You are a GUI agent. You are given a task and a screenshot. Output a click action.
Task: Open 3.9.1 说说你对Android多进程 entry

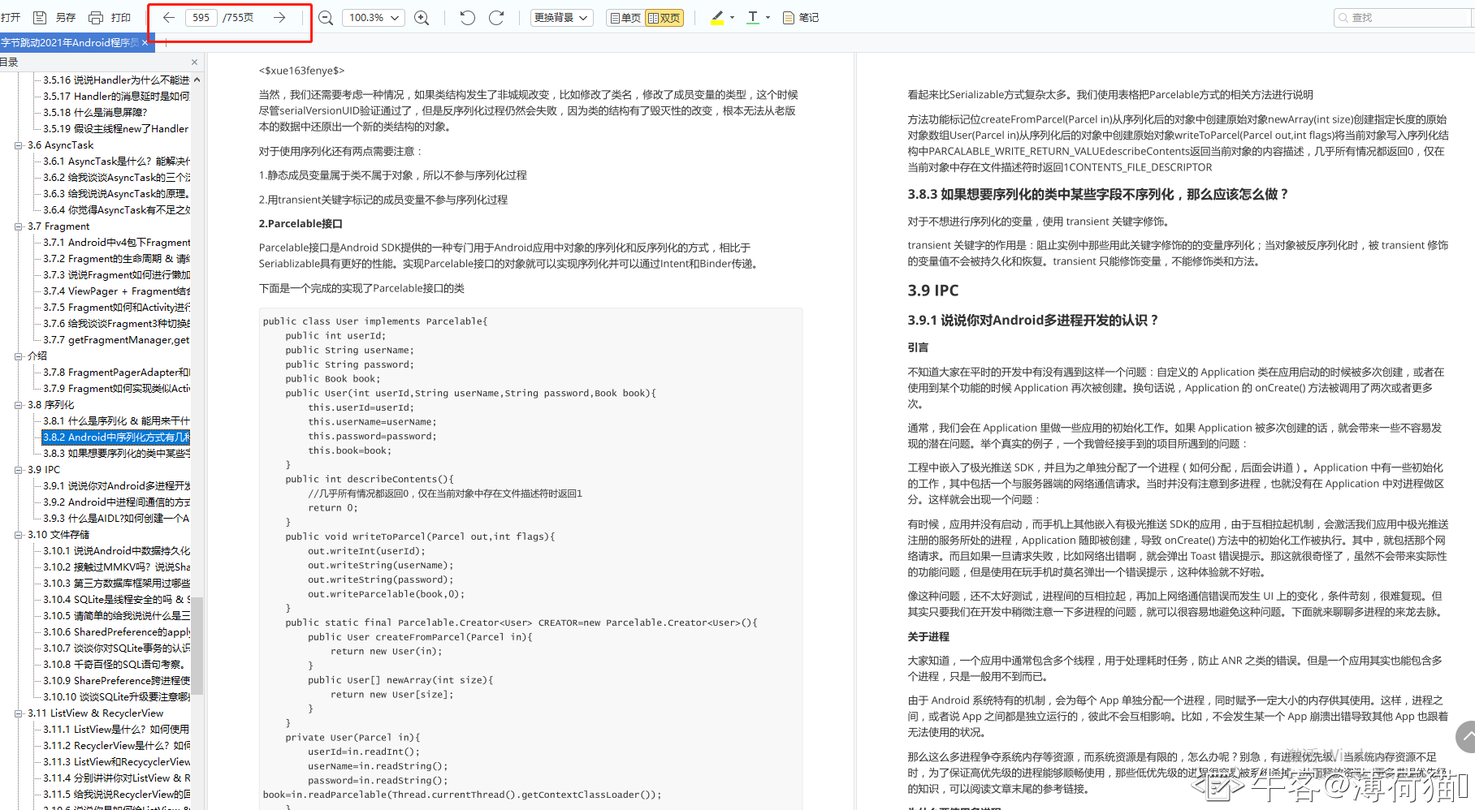point(116,486)
